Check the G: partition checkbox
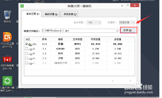 (27, 58)
